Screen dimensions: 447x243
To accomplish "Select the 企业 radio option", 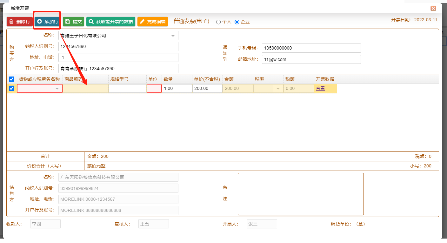I will (x=237, y=22).
